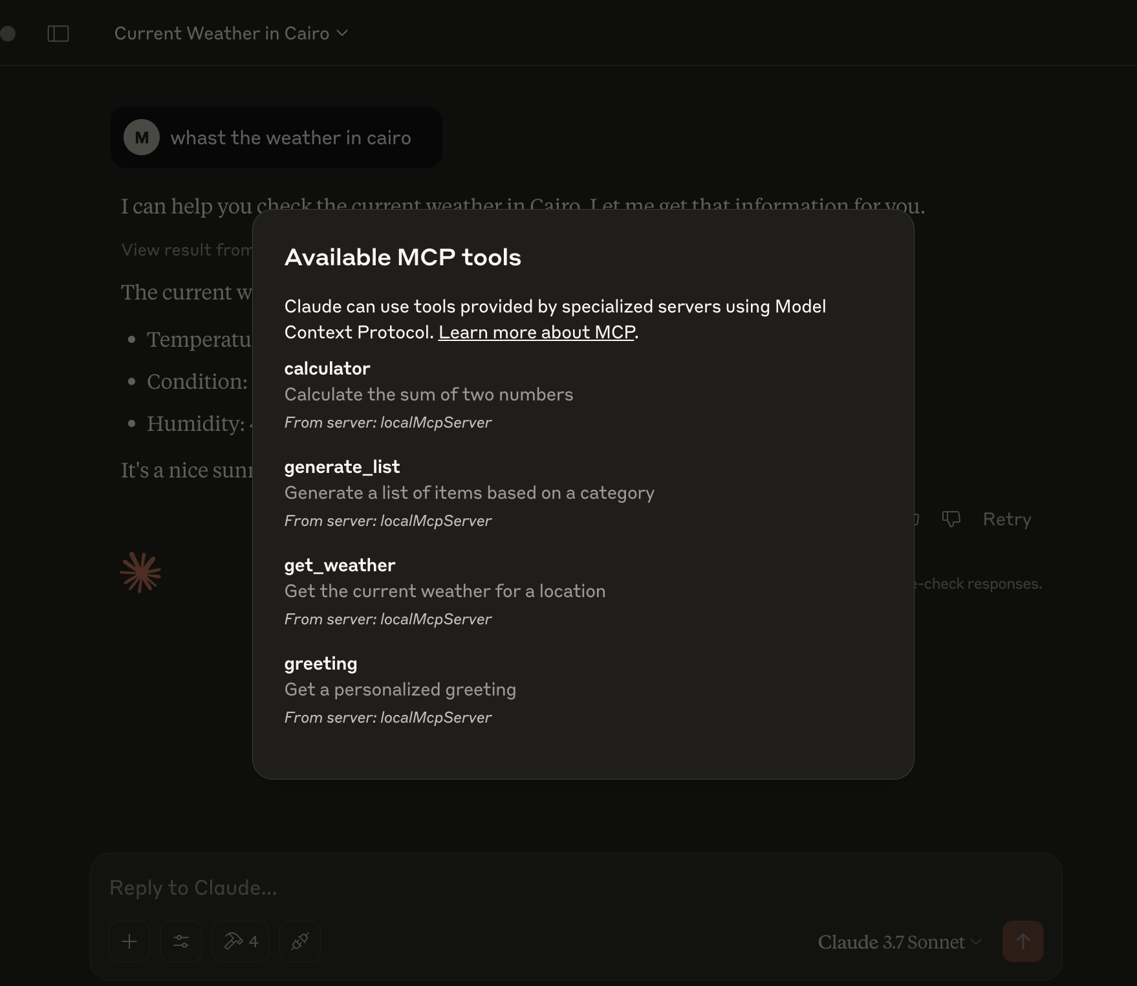Click View result from tool text
Image resolution: width=1137 pixels, height=986 pixels.
186,250
